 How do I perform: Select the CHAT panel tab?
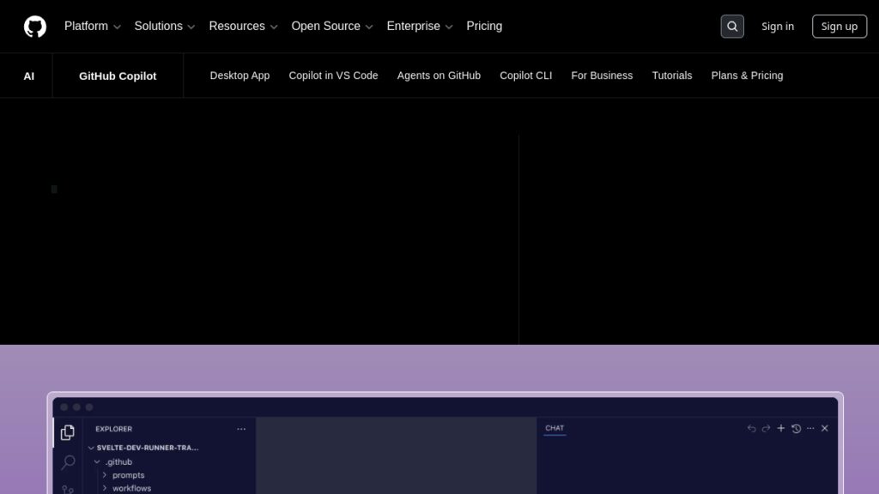point(555,428)
